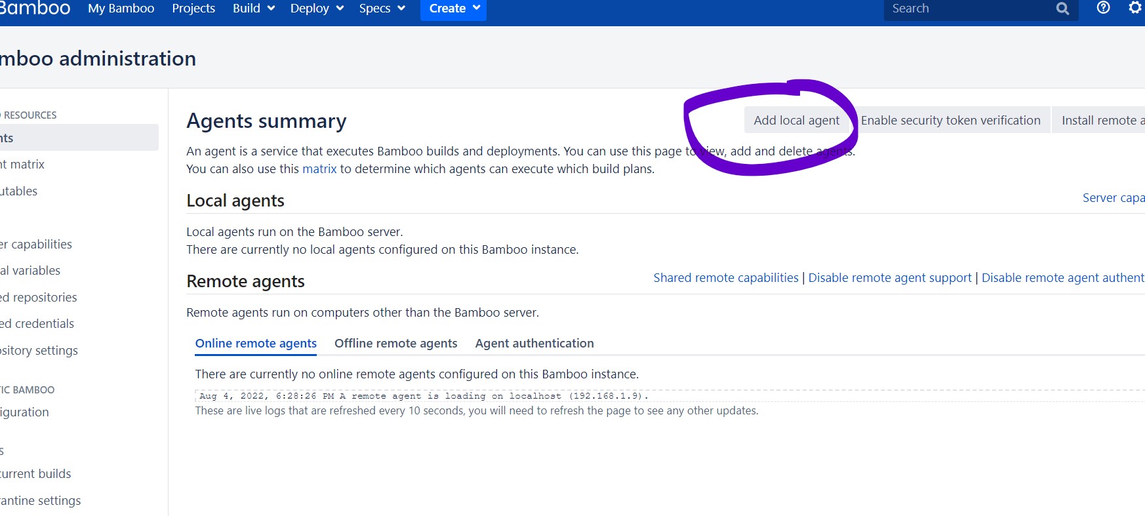Select the Online remote agents tab
The image size is (1145, 516).
pos(256,343)
